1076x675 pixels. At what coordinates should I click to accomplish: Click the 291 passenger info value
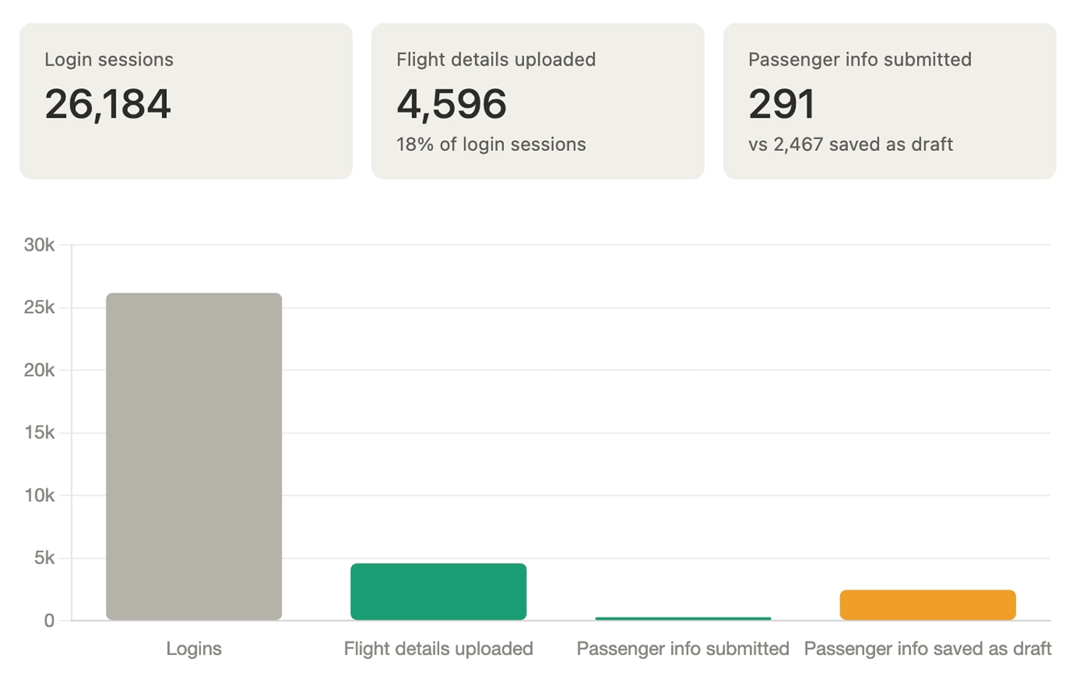click(781, 104)
